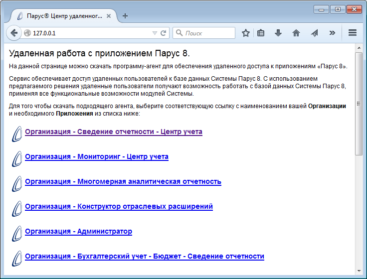This screenshot has height=279, width=367.
Task: Click the bold word Организации
Action: coord(327,106)
